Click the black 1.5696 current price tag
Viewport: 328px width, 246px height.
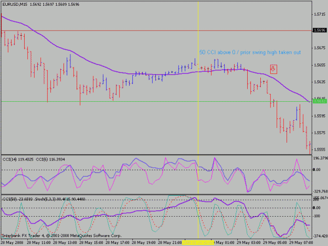tap(319, 30)
